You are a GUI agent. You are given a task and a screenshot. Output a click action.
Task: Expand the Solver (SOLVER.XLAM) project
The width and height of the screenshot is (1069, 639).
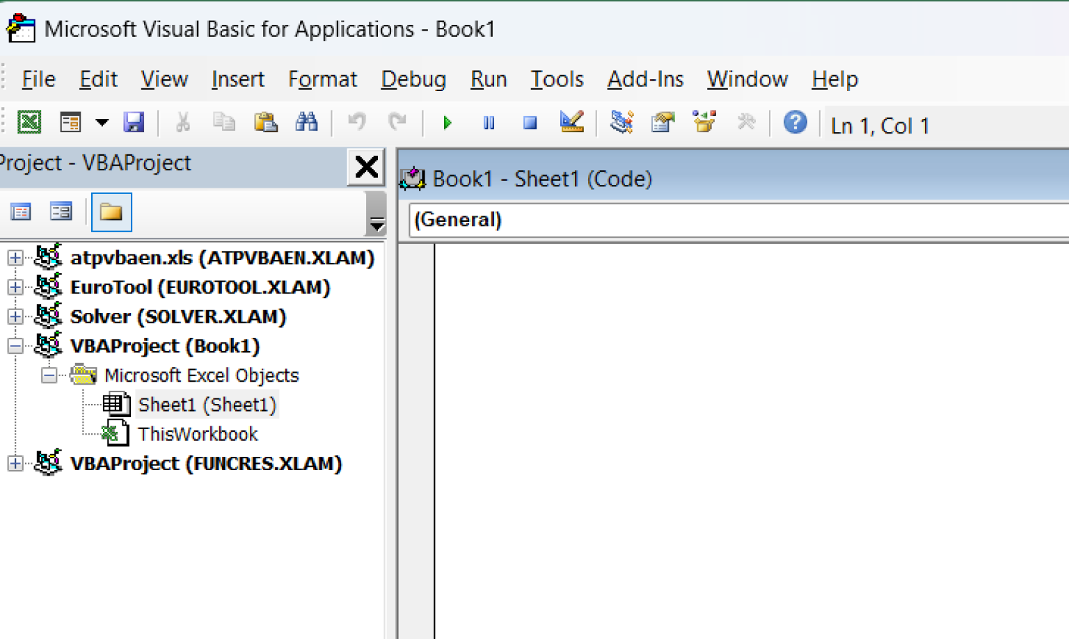click(15, 316)
